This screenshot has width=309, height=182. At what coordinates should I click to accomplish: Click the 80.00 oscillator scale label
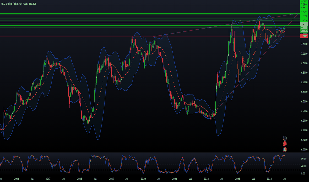coord(304,159)
